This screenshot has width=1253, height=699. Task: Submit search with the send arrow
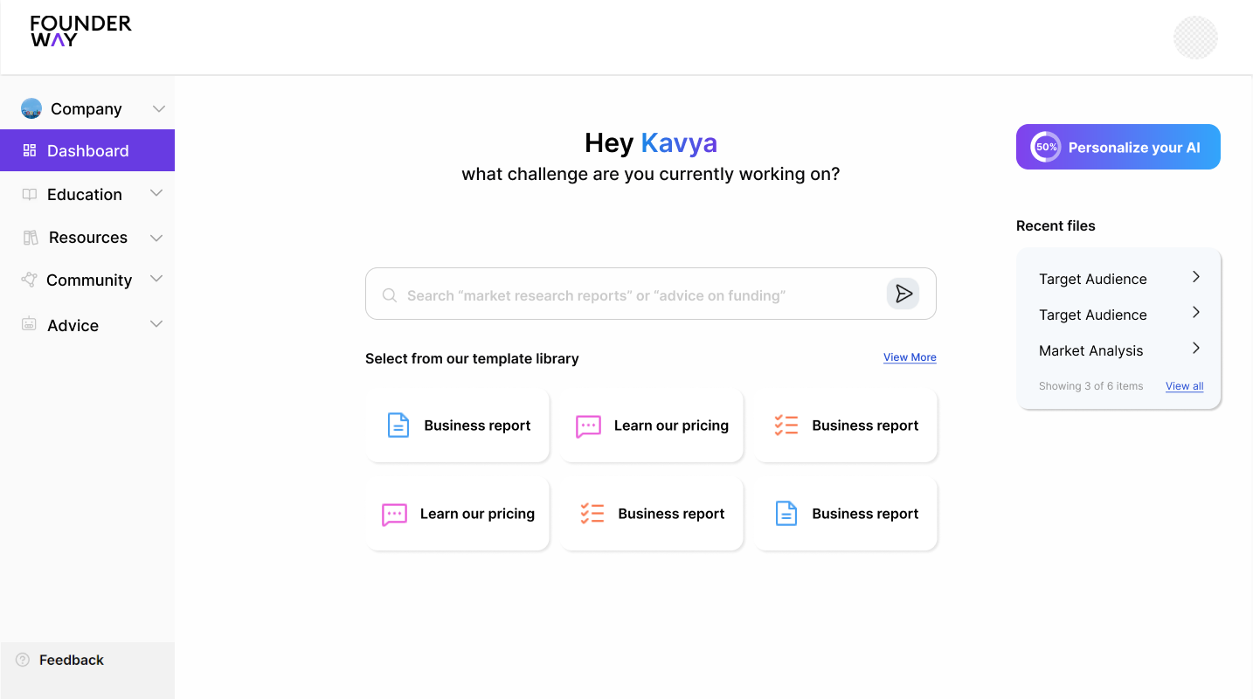pos(903,294)
